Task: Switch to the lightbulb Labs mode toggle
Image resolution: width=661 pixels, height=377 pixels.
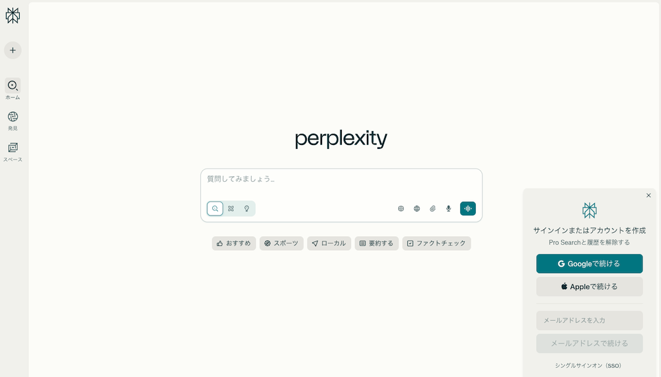Action: (x=247, y=208)
